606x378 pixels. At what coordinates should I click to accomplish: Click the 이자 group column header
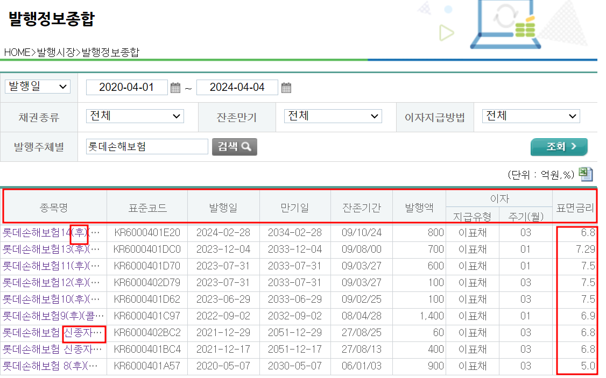(x=499, y=199)
